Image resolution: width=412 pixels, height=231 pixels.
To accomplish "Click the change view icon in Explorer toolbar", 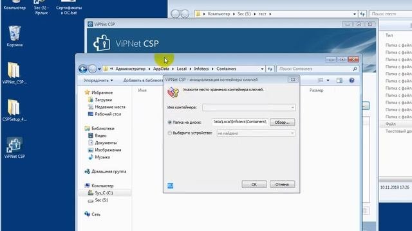I will pos(321,80).
